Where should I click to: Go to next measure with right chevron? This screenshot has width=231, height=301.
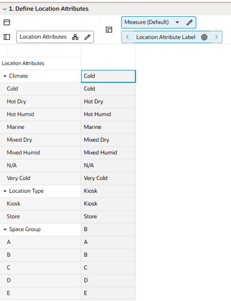[x=217, y=37]
